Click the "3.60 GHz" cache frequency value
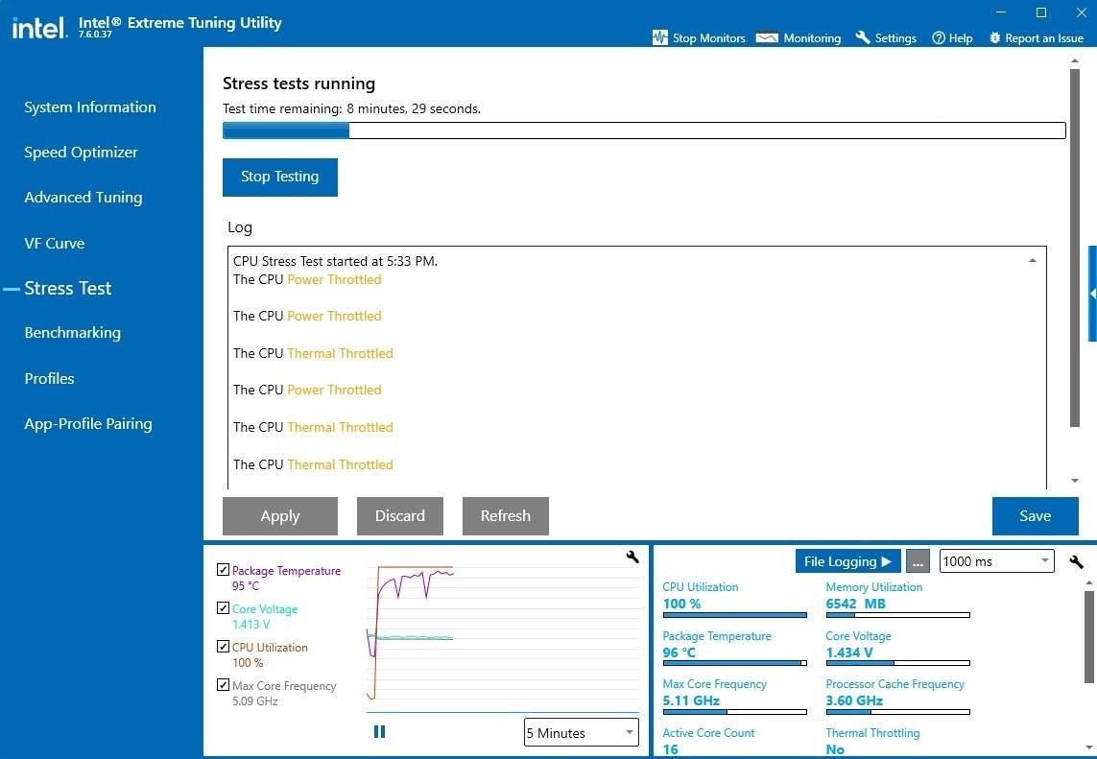1097x759 pixels. tap(854, 700)
